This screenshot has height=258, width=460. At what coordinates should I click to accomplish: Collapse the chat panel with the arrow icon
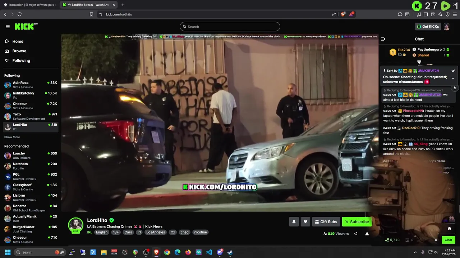click(x=383, y=39)
